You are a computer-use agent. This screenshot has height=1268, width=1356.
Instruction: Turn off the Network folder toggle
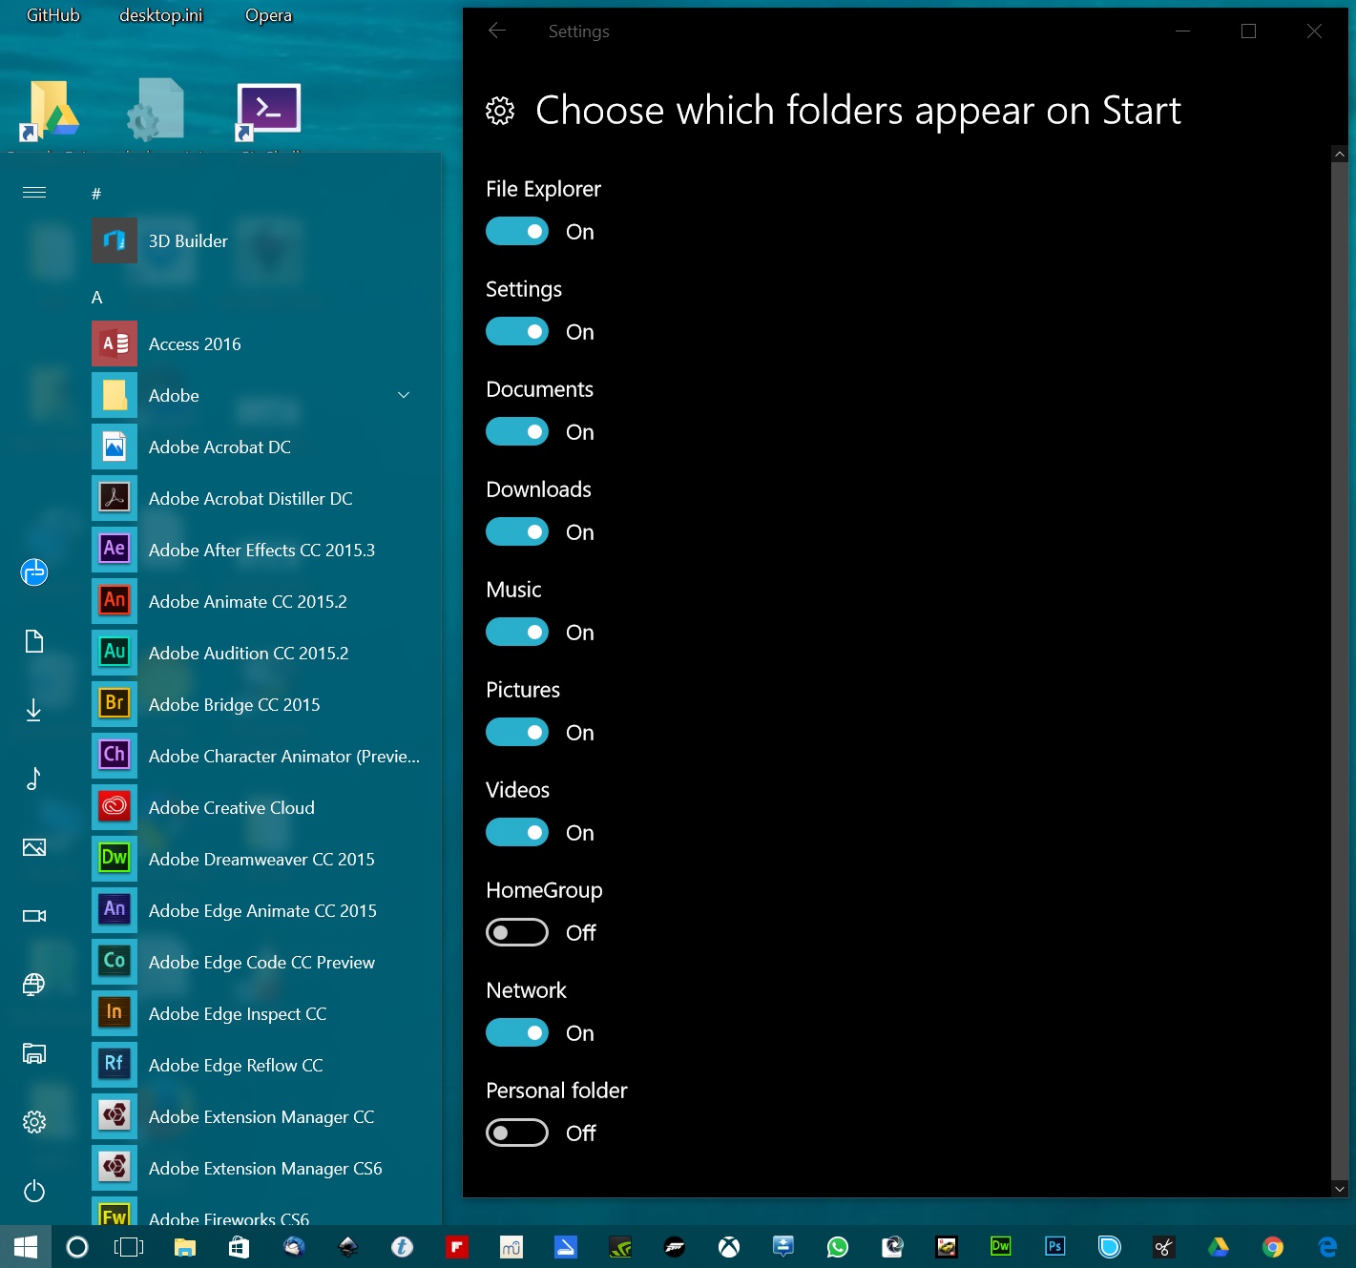pyautogui.click(x=517, y=1033)
